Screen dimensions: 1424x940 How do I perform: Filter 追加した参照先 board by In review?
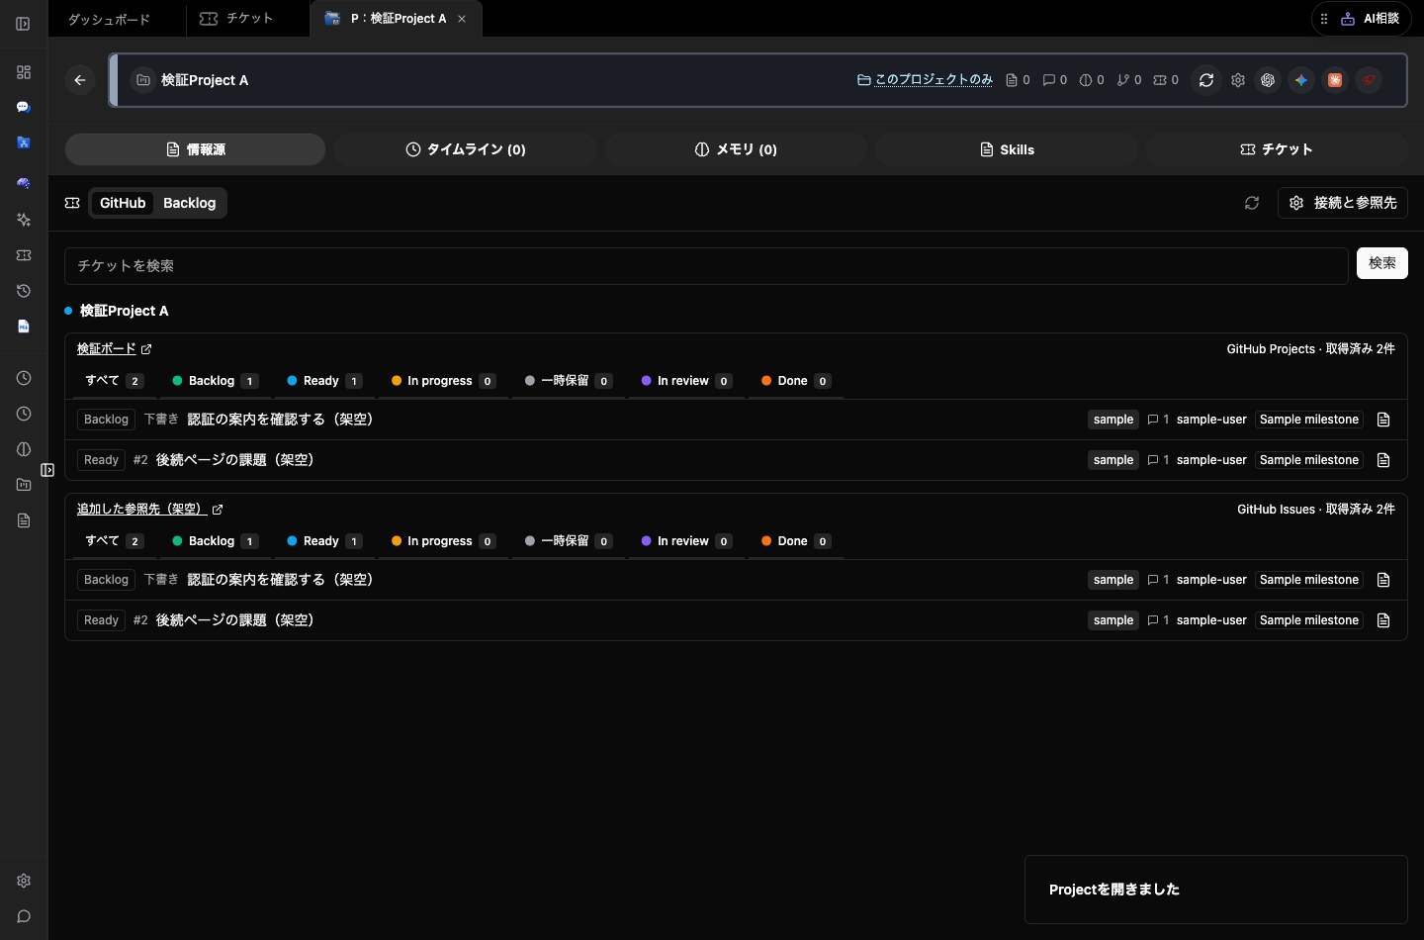point(685,541)
